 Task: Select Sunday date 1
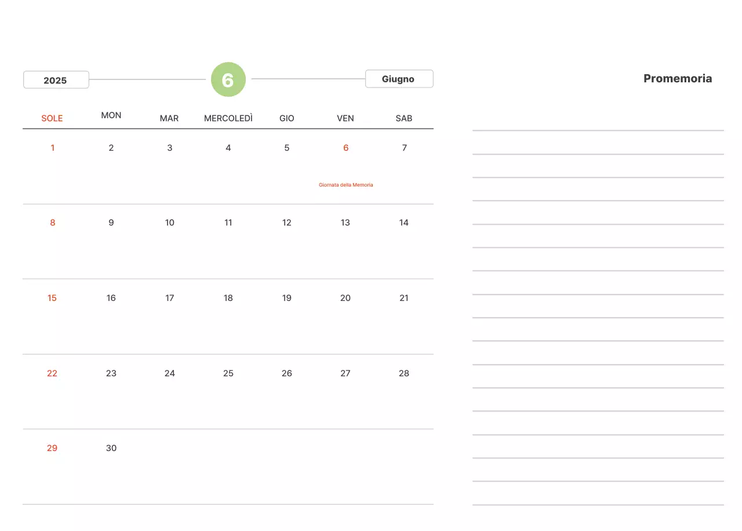pos(53,148)
